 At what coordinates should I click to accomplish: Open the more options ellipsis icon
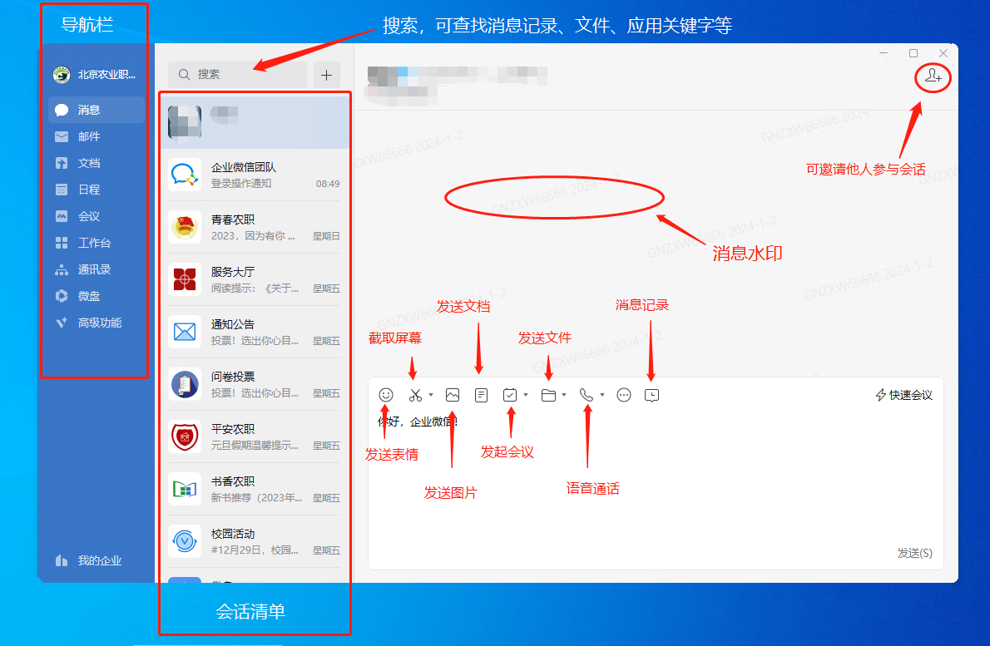click(x=624, y=396)
